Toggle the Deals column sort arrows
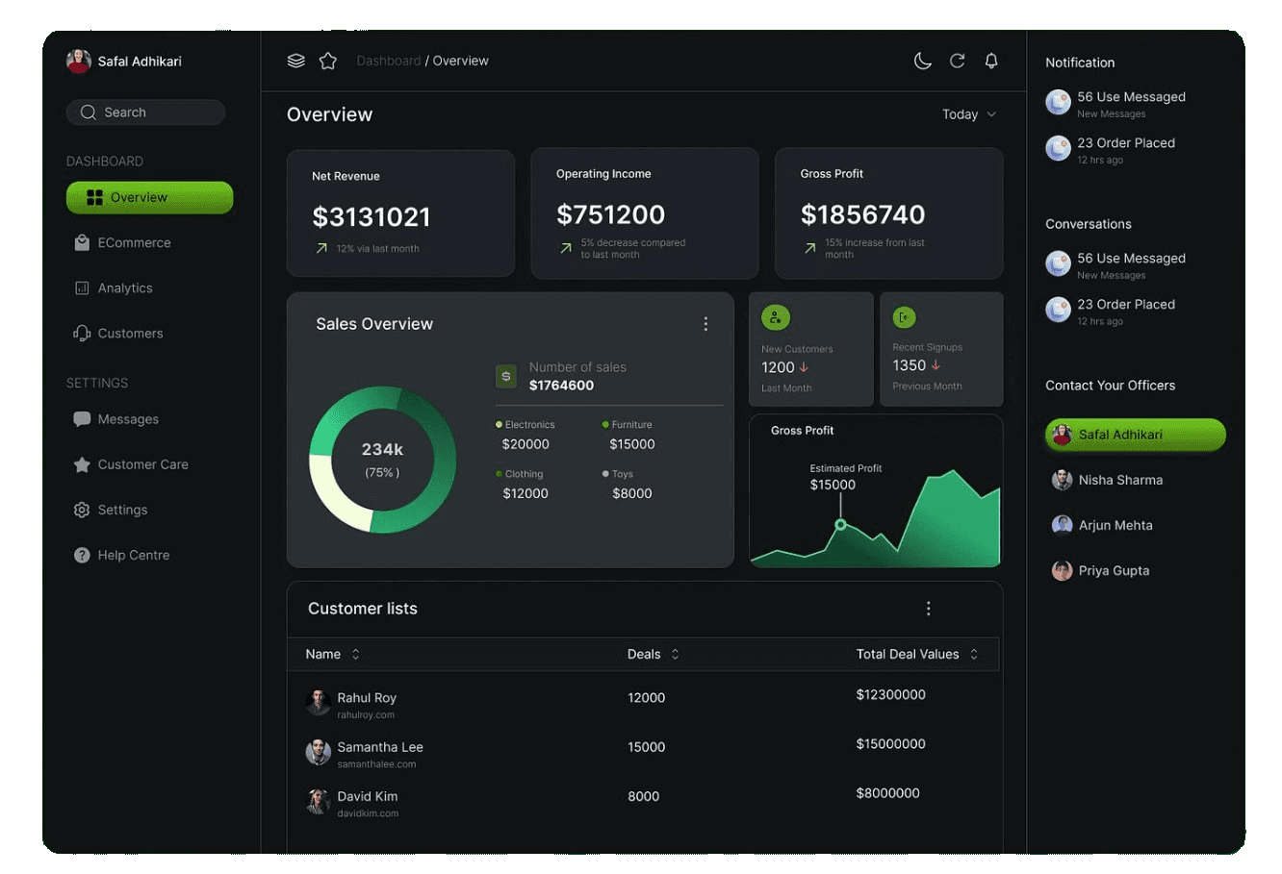Image resolution: width=1282 pixels, height=874 pixels. point(675,654)
